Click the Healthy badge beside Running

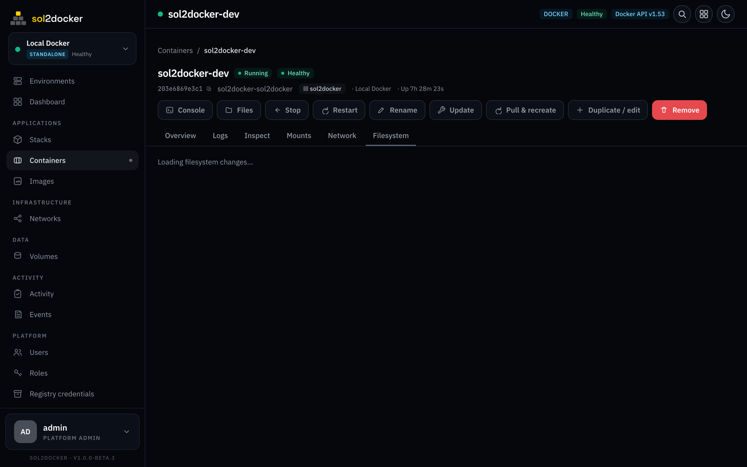(295, 73)
